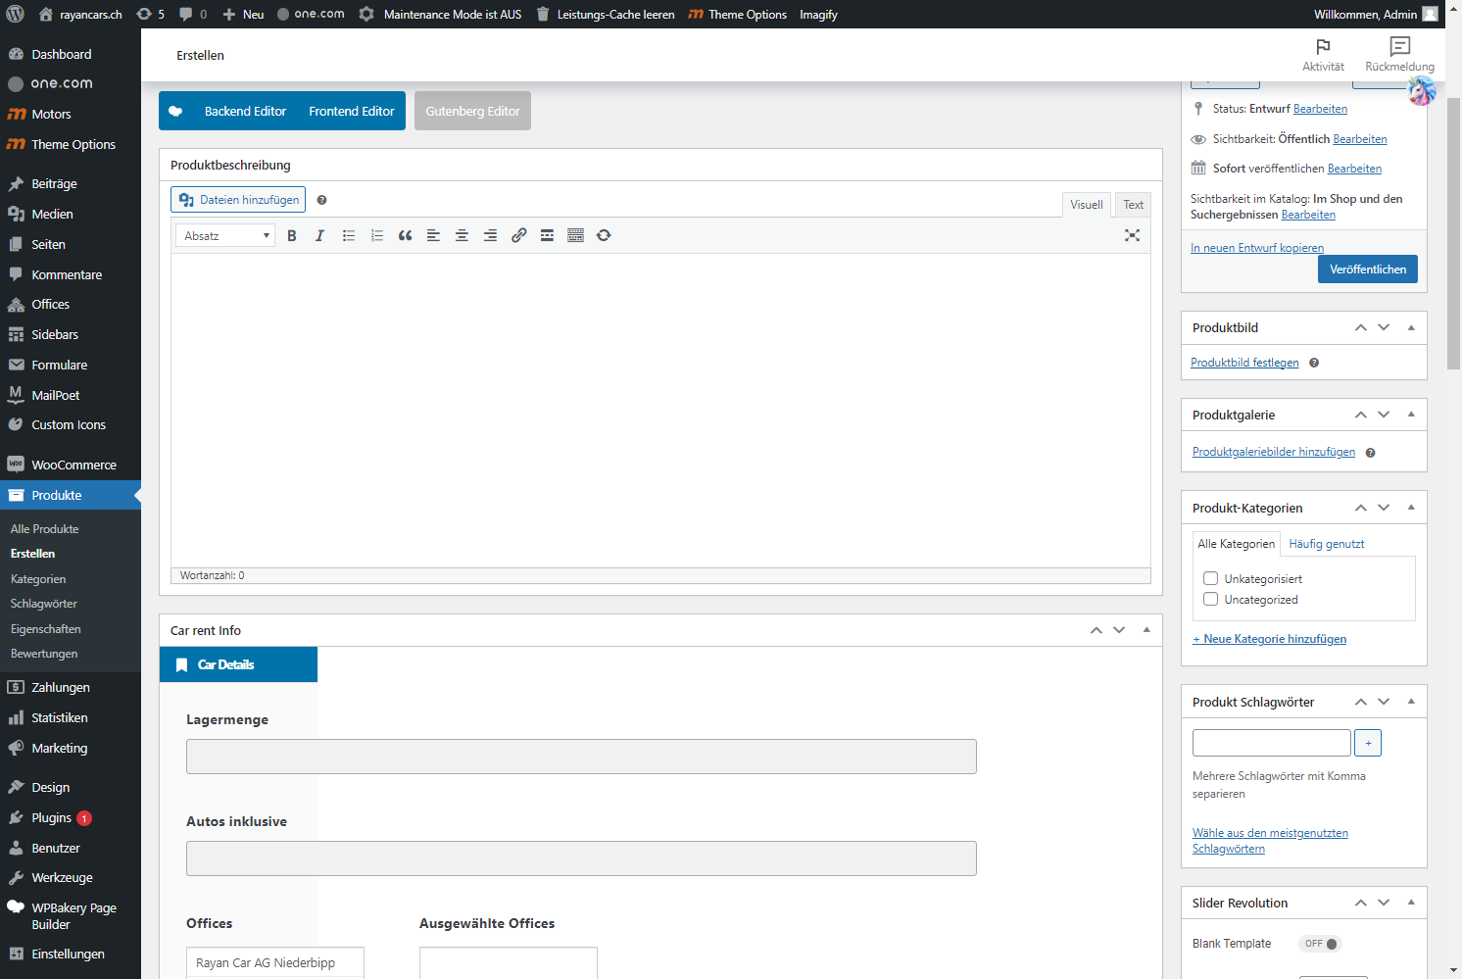This screenshot has width=1462, height=979.
Task: Open the Aktivität panel
Action: point(1323,55)
